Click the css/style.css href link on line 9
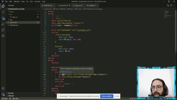 click(x=83, y=30)
